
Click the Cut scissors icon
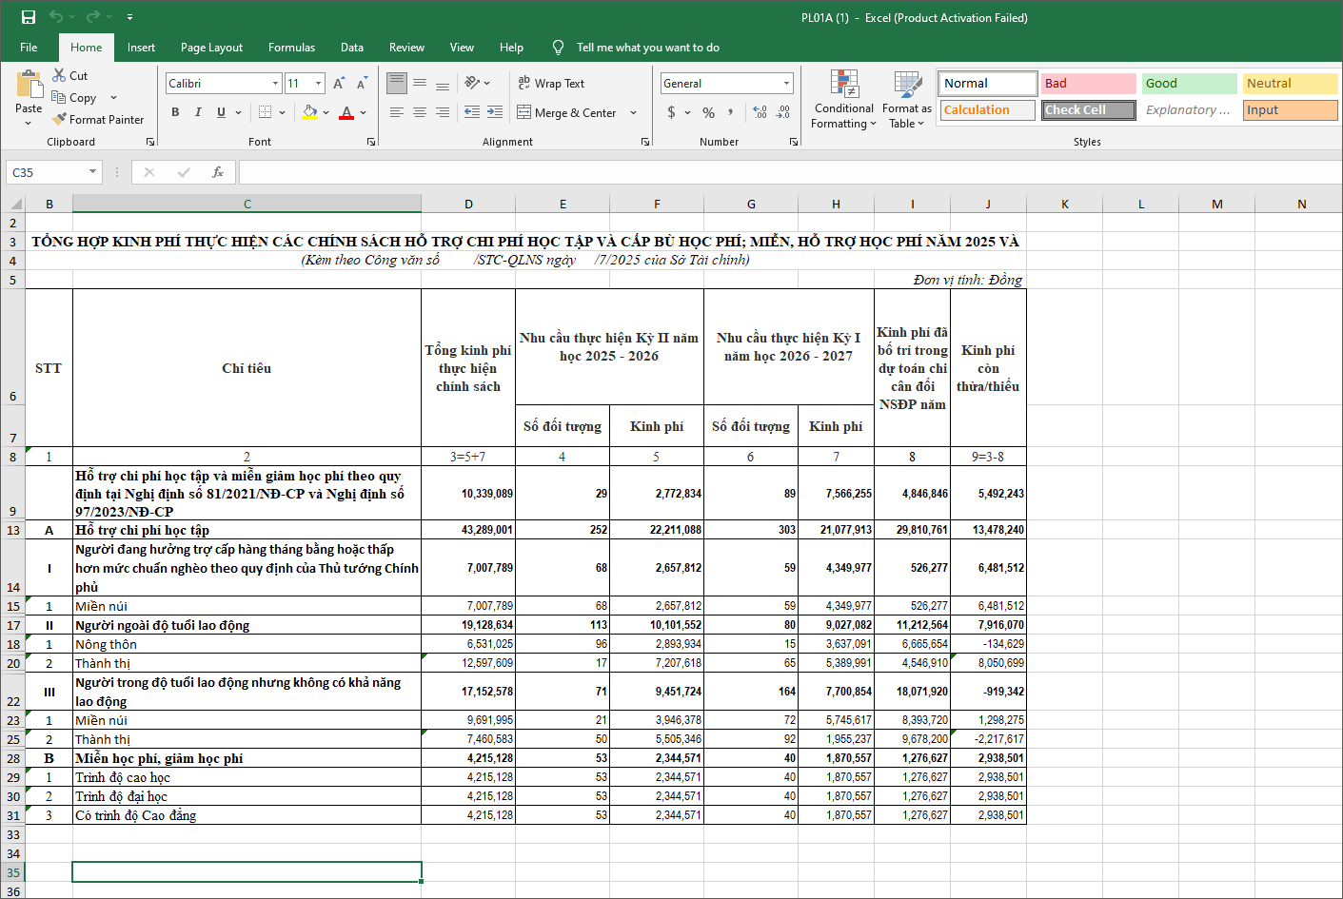[x=60, y=76]
